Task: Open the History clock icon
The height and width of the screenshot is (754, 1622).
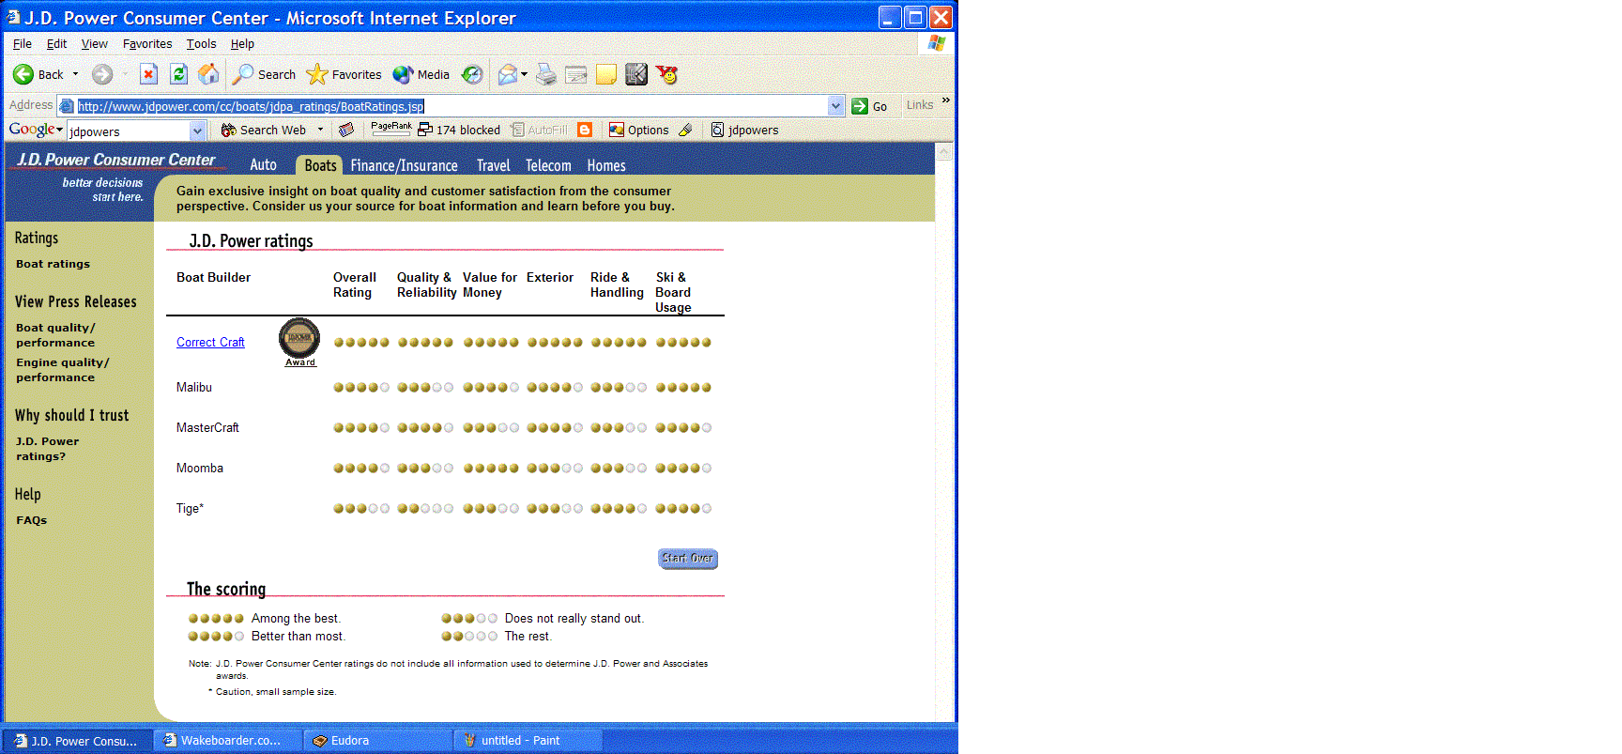Action: (x=473, y=74)
